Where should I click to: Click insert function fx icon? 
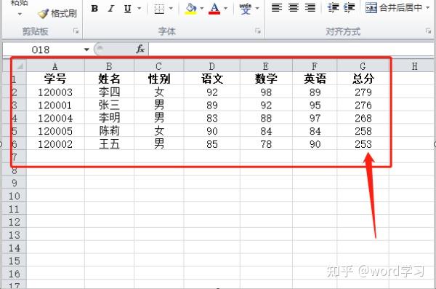point(140,50)
